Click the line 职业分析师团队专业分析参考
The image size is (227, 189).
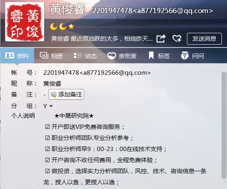pos(89,138)
